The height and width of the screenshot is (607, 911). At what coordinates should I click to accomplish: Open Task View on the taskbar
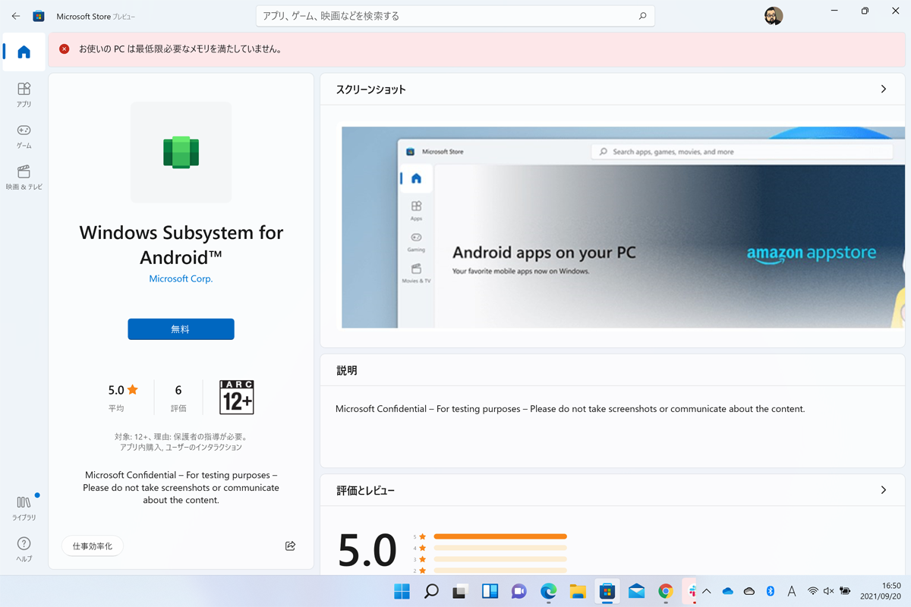pos(460,592)
